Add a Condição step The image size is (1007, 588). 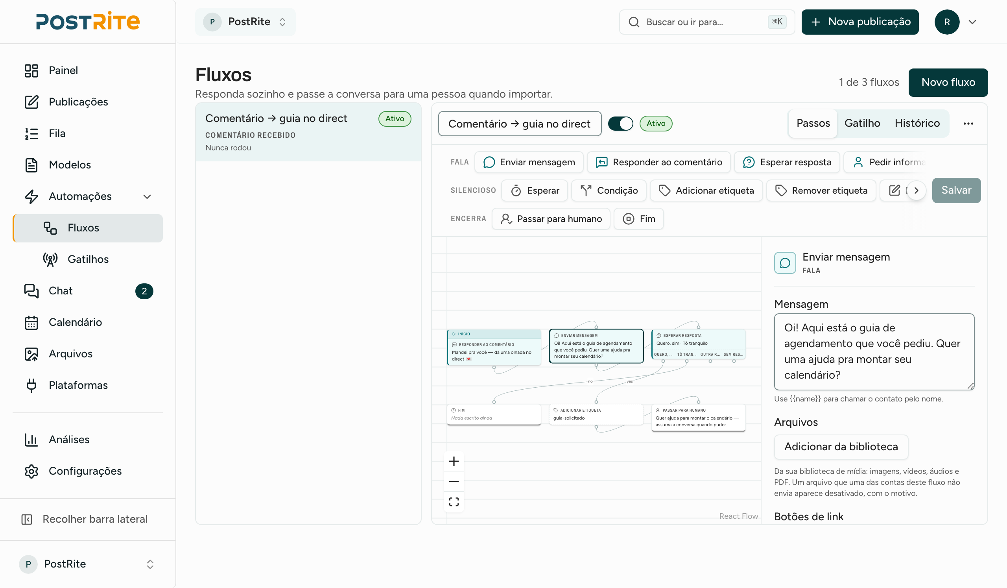(609, 190)
